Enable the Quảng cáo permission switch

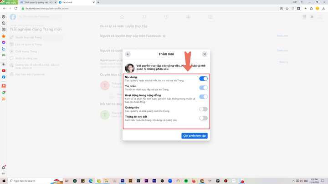coord(203,109)
